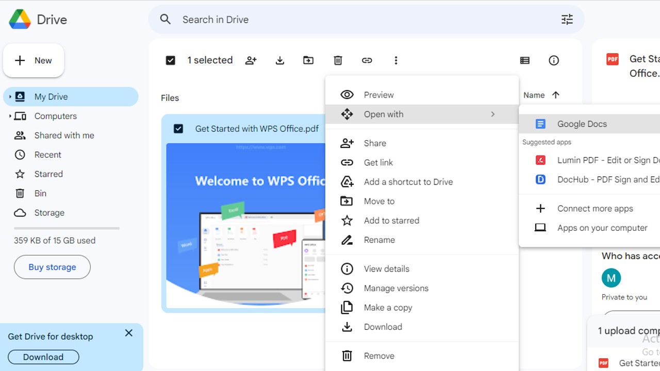Select Remove in the context menu
The image size is (660, 371).
coord(422,356)
